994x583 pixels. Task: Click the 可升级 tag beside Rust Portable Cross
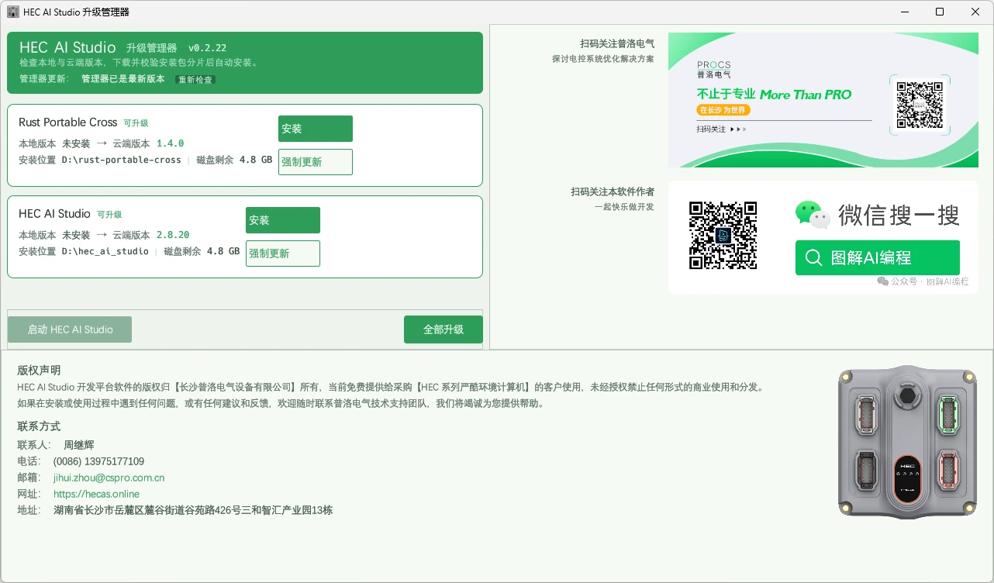point(136,123)
